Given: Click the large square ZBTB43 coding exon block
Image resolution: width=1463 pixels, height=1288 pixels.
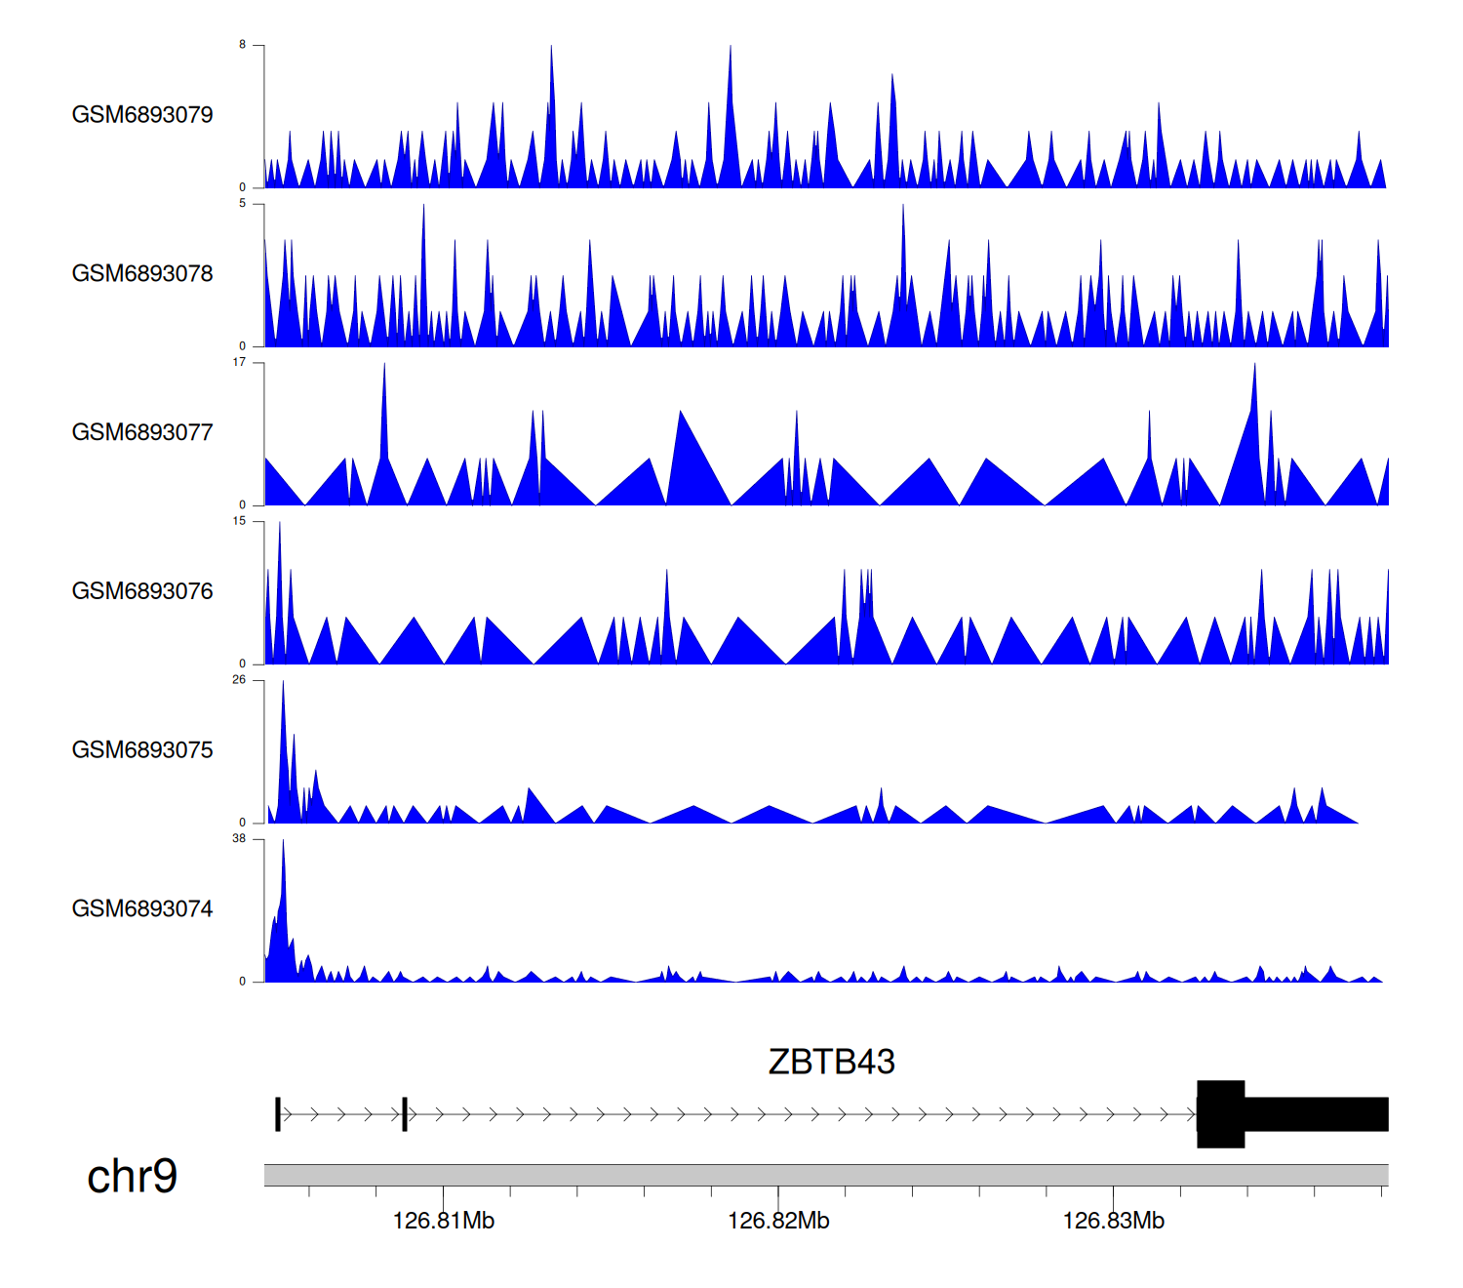Looking at the screenshot, I should point(1221,1114).
